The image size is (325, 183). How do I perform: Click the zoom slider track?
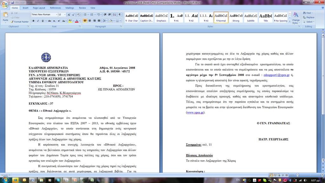310,175
